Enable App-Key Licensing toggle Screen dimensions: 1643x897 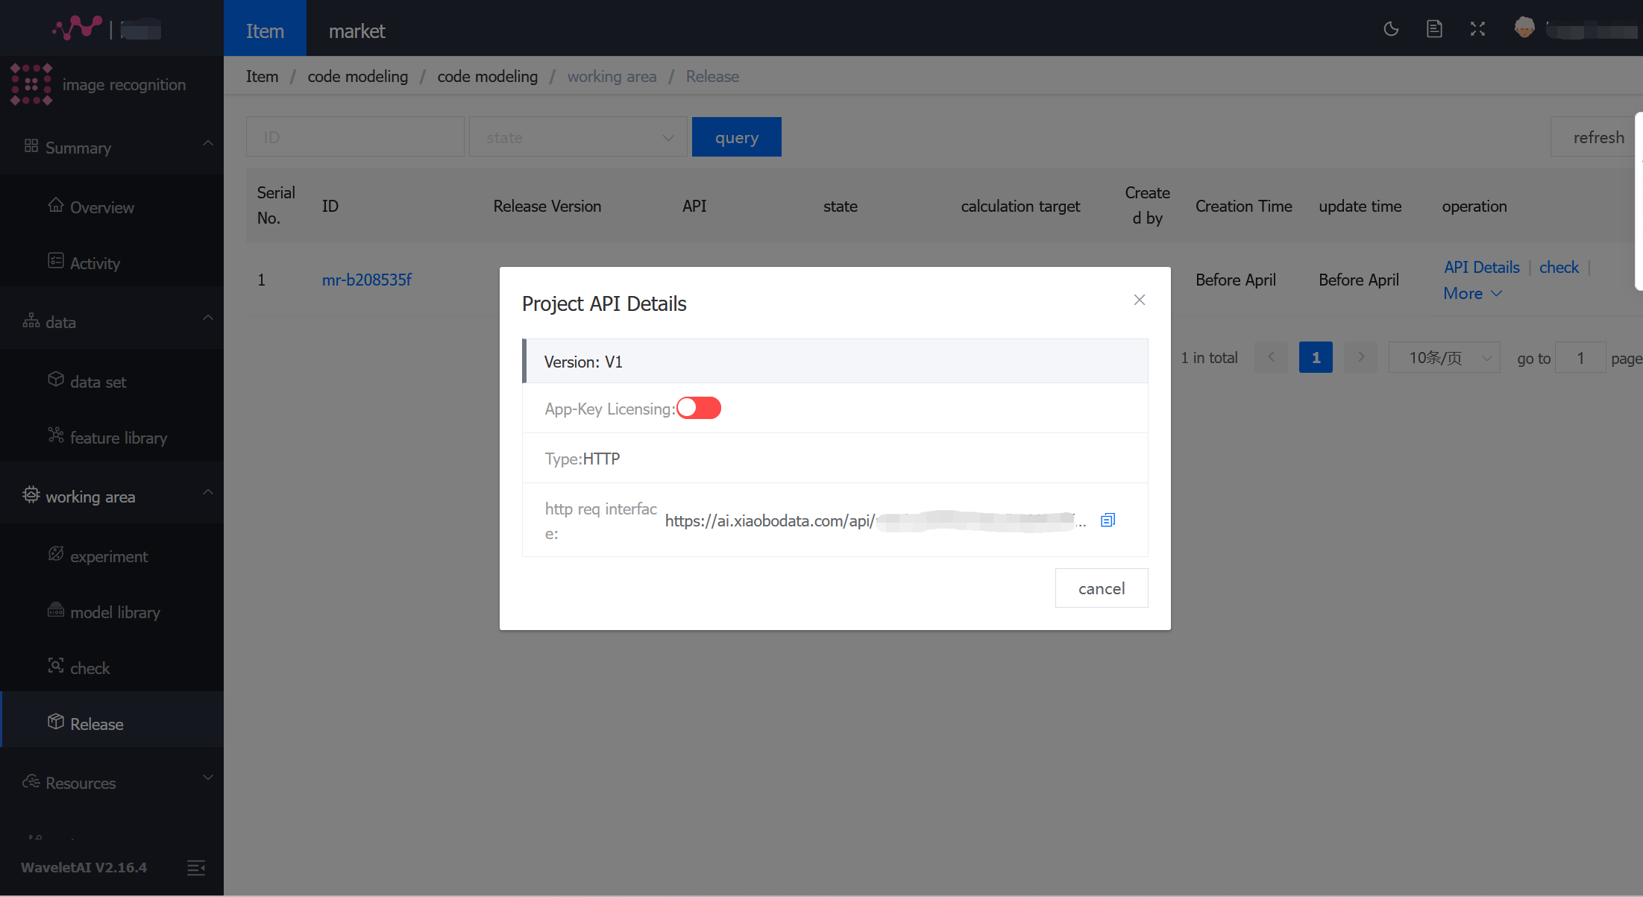pyautogui.click(x=698, y=408)
